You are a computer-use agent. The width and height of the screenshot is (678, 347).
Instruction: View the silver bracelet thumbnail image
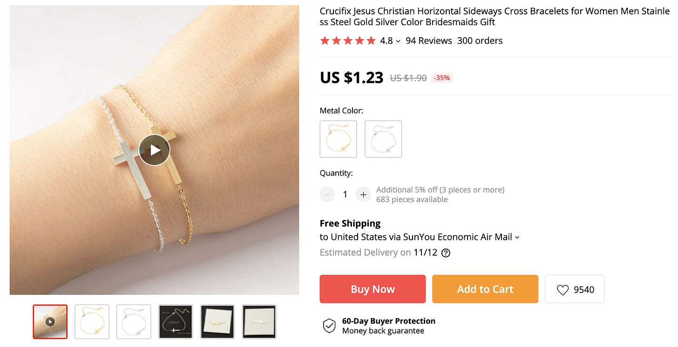tap(134, 322)
